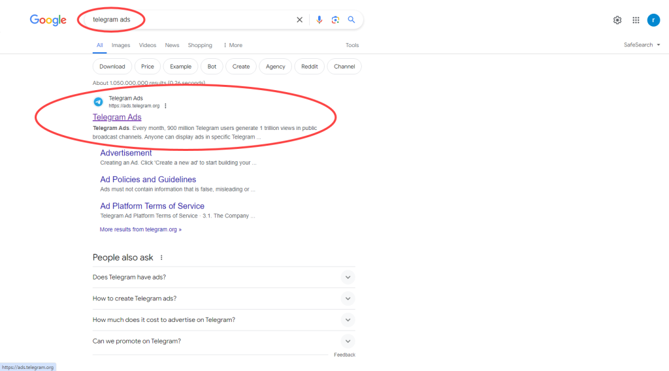Apply the Channel filter chip
The height and width of the screenshot is (371, 669).
[344, 67]
